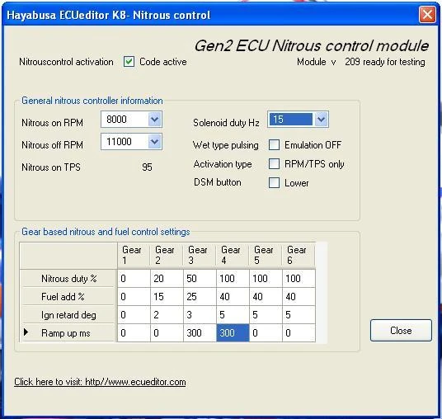Open the Nitrous on RPM dropdown arrow
The height and width of the screenshot is (419, 442).
click(x=154, y=120)
